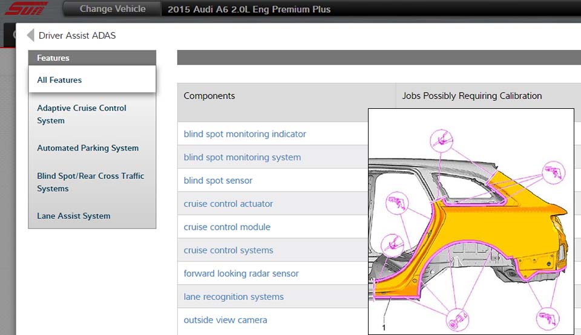The height and width of the screenshot is (335, 581).
Task: Open cruise control systems link
Action: coord(228,250)
